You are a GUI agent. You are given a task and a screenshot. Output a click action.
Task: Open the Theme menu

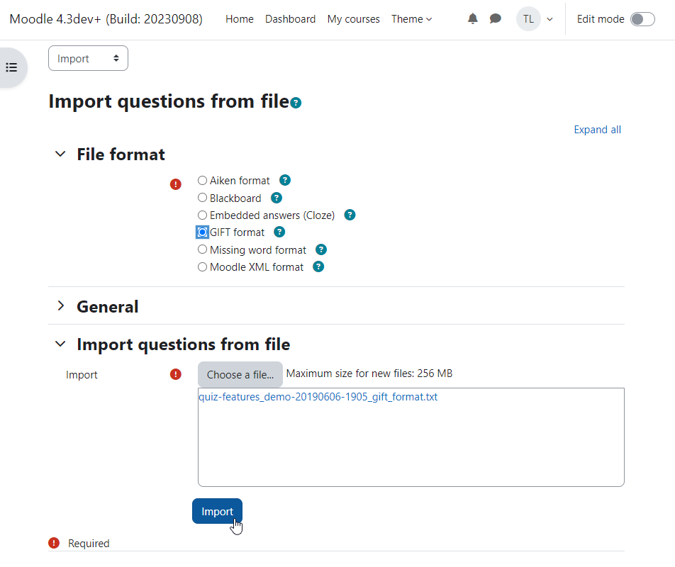[411, 19]
